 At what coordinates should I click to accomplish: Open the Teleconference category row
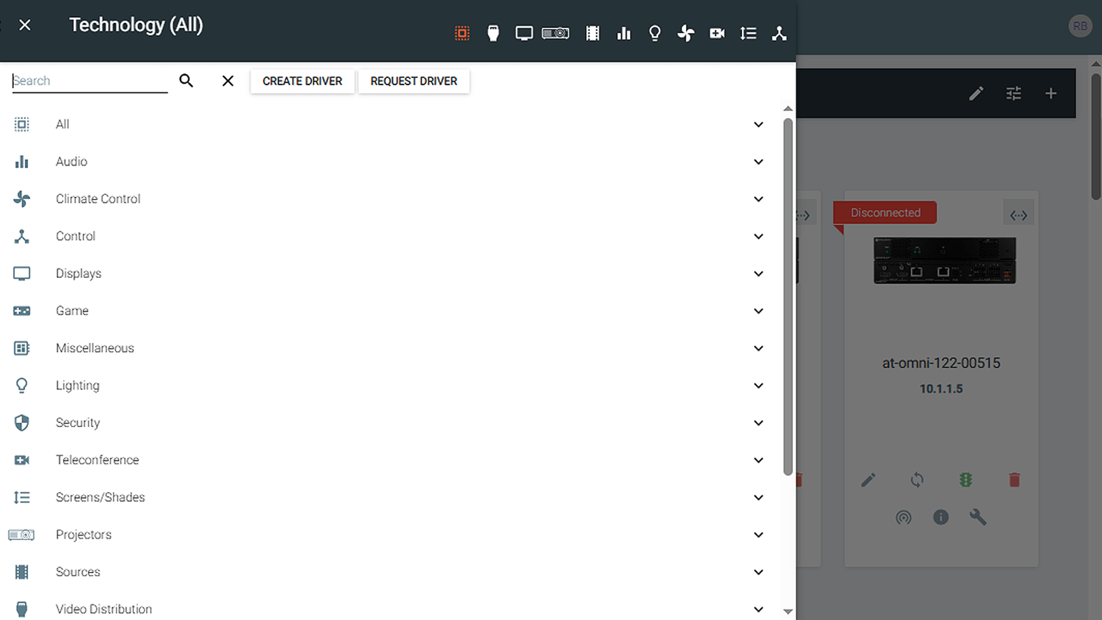97,460
